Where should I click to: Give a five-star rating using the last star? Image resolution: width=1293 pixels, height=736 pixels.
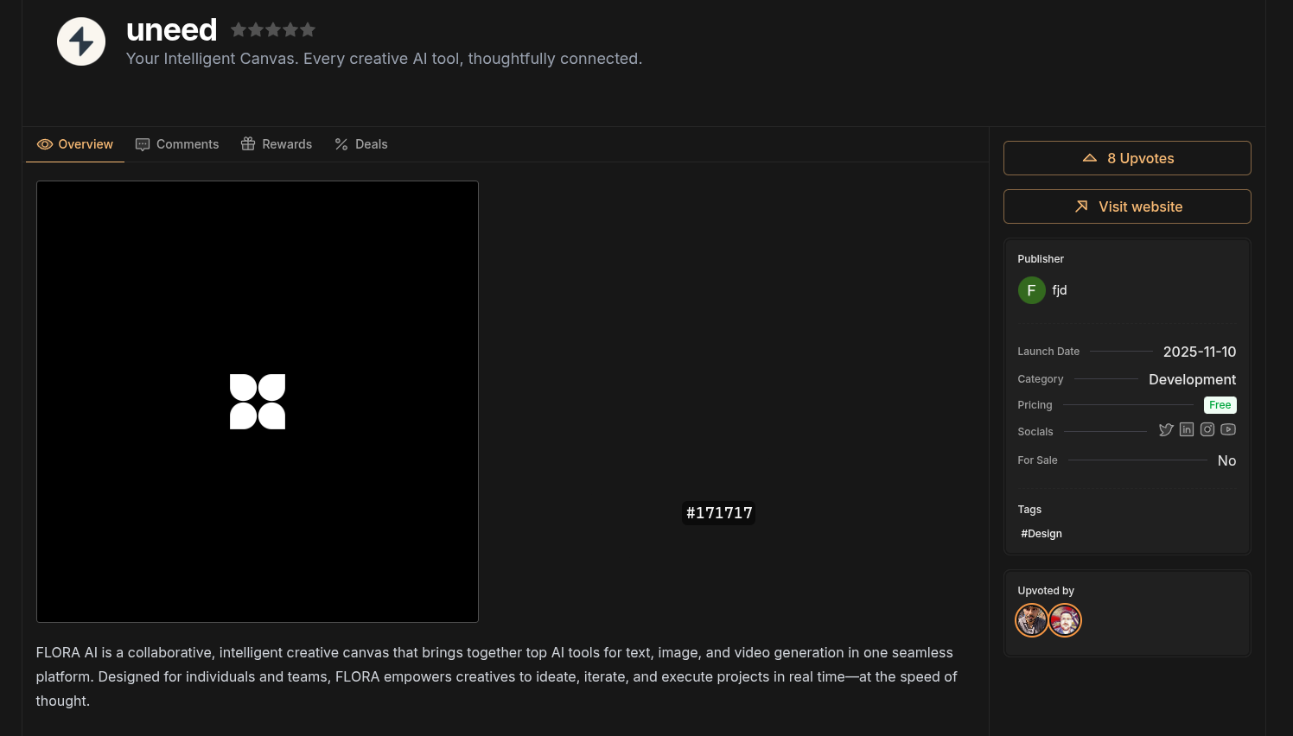click(x=308, y=30)
